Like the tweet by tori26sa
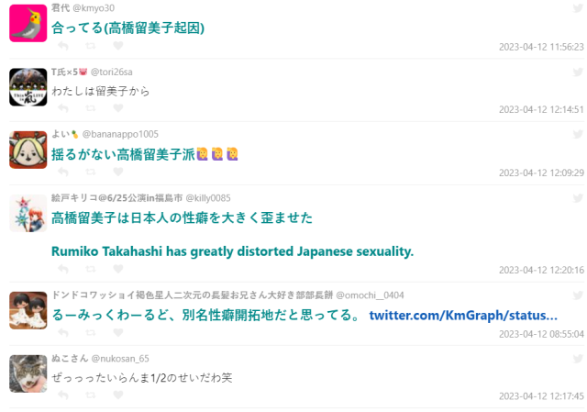This screenshot has width=587, height=412. tap(117, 109)
